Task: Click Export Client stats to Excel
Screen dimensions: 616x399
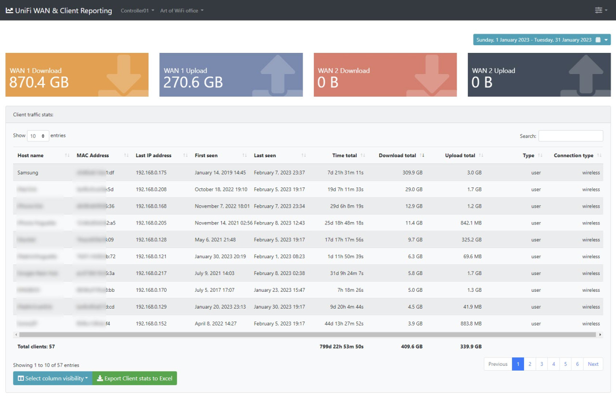Action: [134, 378]
